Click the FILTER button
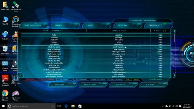 point(63,85)
